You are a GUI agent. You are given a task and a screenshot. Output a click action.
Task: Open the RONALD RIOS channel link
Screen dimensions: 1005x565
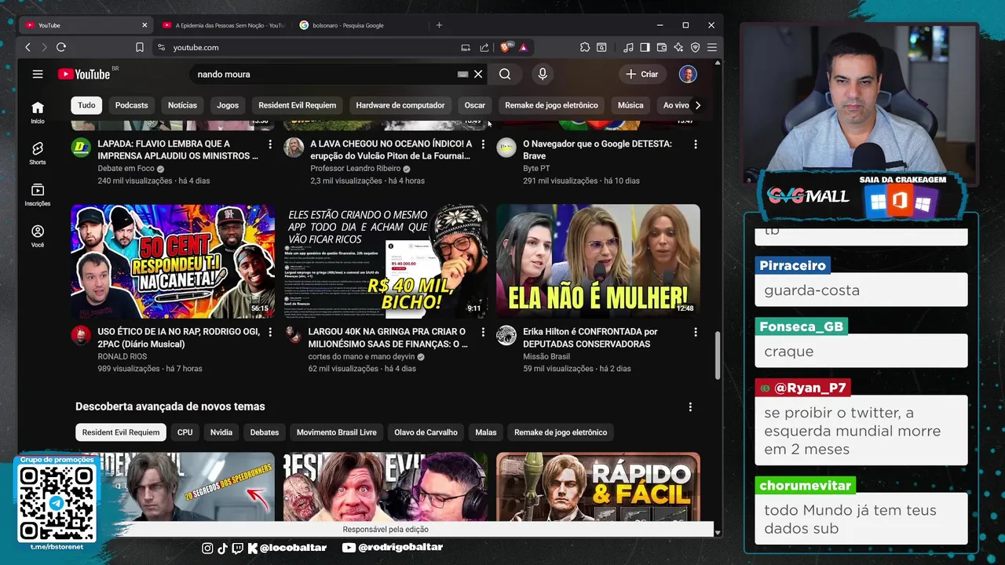click(x=122, y=356)
